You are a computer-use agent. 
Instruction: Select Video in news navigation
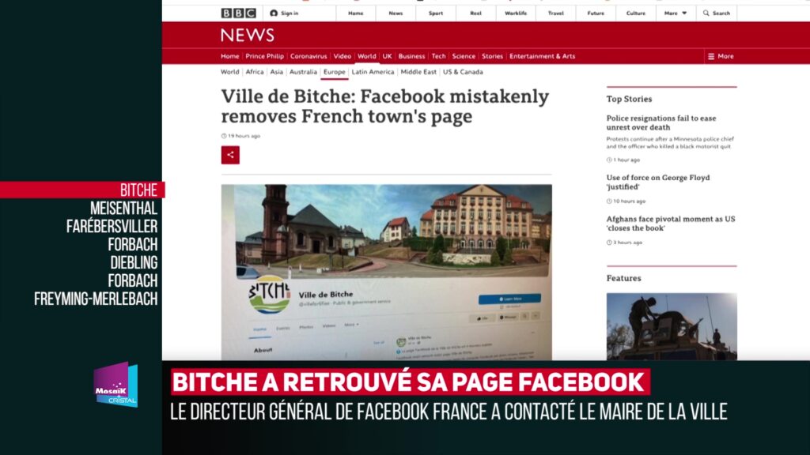tap(342, 56)
